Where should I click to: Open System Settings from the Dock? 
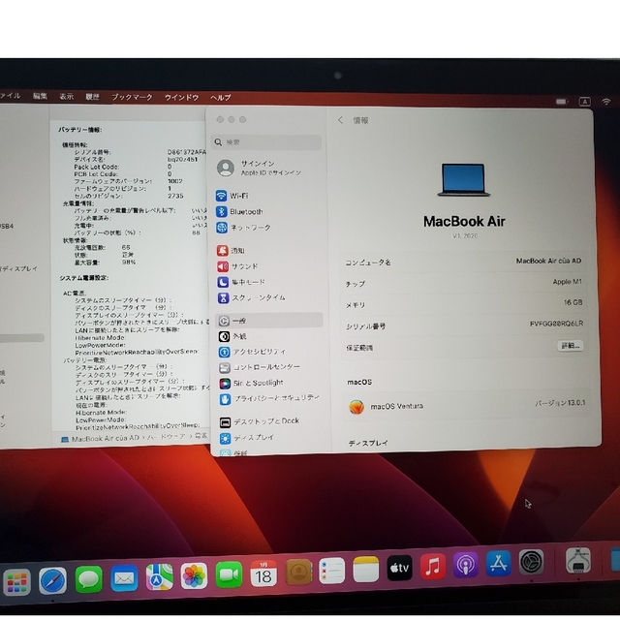click(x=531, y=562)
